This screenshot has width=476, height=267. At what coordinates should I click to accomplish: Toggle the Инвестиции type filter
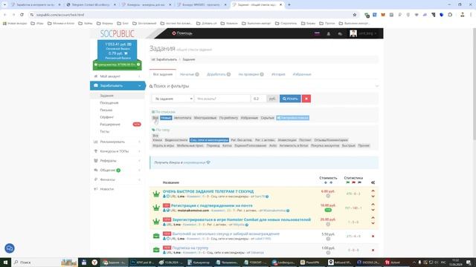click(x=287, y=140)
